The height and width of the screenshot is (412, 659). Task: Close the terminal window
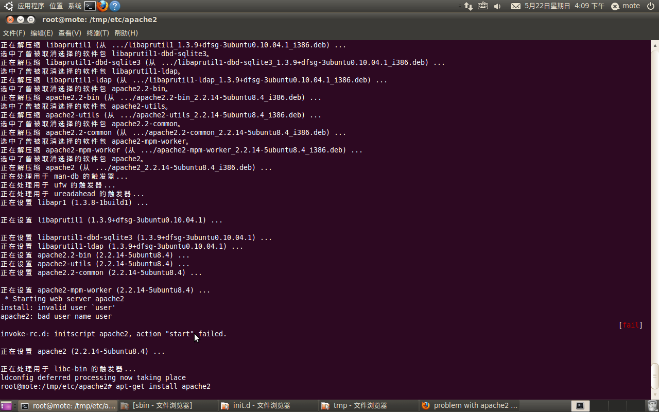click(10, 20)
